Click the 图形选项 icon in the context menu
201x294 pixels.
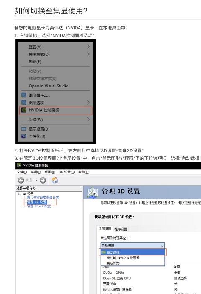(24, 102)
